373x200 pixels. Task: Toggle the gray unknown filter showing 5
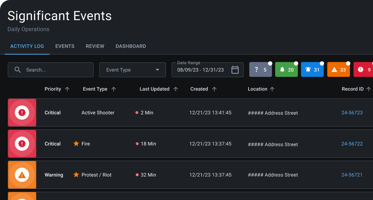(260, 70)
